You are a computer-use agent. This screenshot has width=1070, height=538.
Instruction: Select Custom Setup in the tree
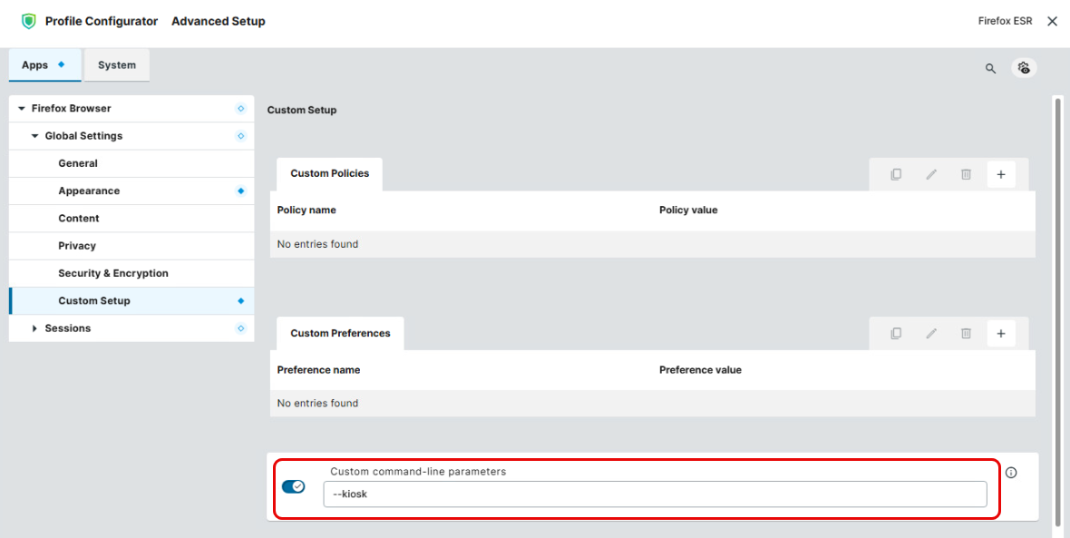[x=131, y=301]
